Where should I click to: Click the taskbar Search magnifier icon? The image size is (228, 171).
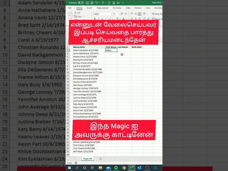[x=77, y=168]
